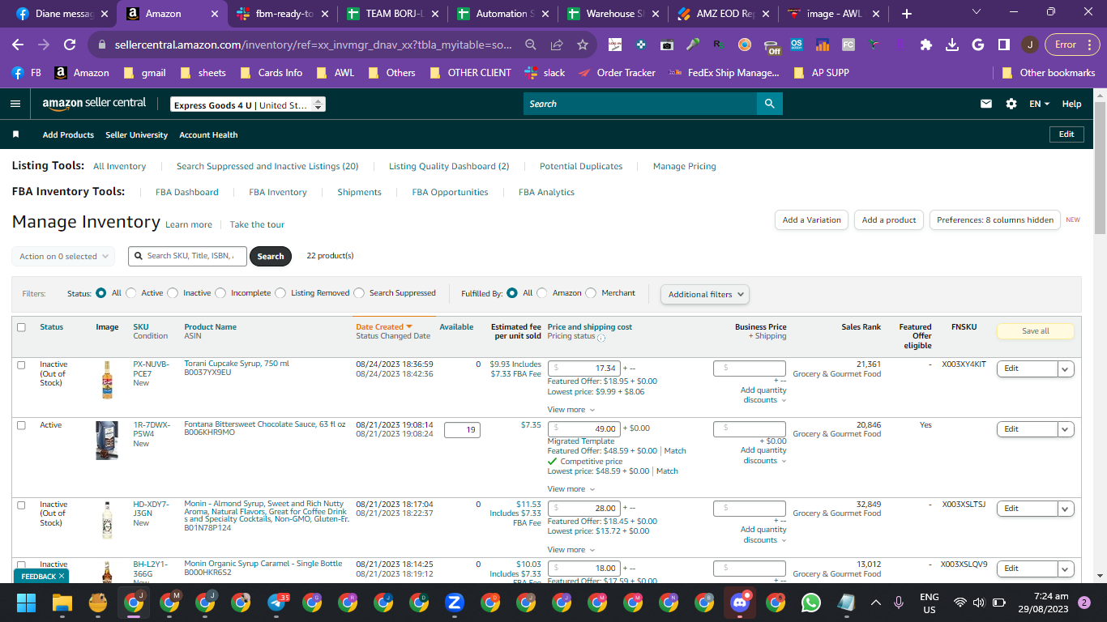
Task: Choose the Listing Removed status radio button
Action: [280, 293]
